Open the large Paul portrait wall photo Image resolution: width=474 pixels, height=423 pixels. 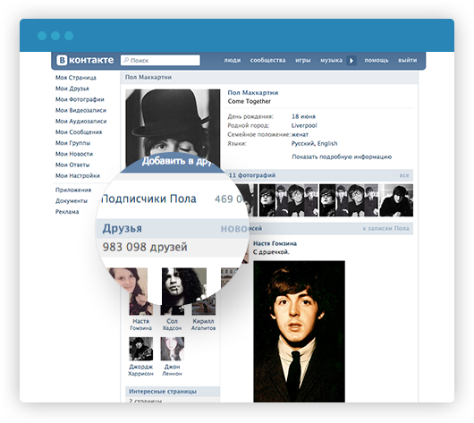[x=299, y=332]
